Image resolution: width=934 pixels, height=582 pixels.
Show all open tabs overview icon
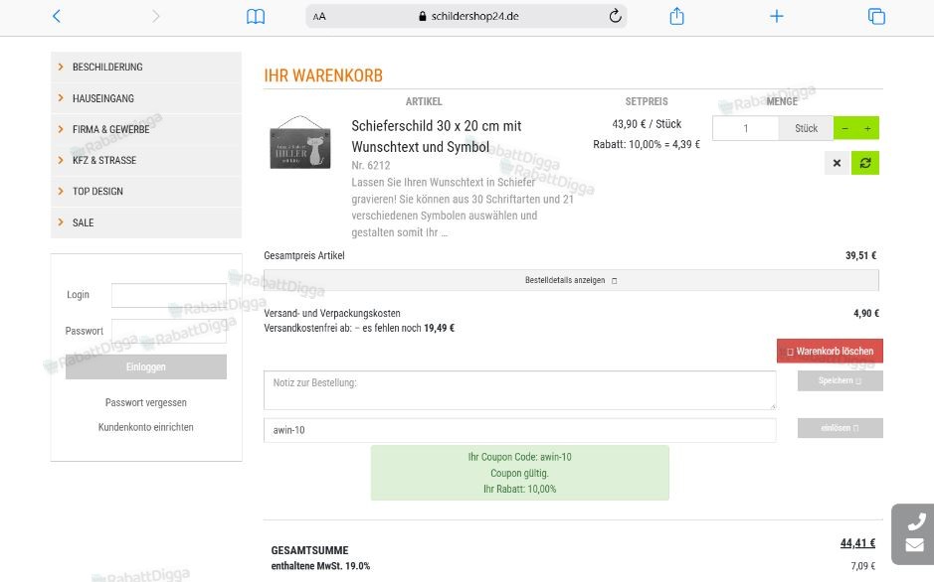(x=876, y=16)
